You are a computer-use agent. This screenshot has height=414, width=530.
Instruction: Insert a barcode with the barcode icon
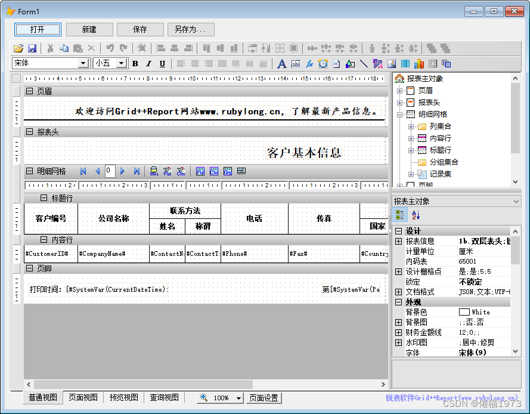405,64
